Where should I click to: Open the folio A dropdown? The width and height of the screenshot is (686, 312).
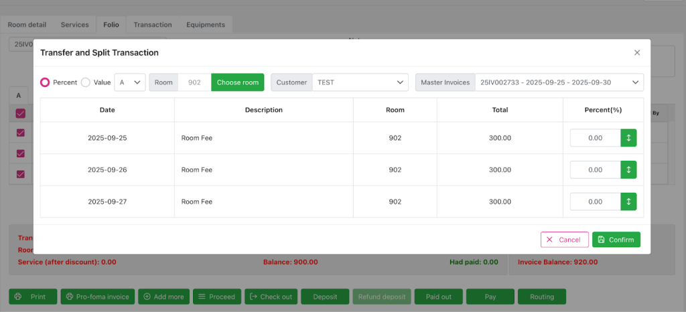[130, 82]
